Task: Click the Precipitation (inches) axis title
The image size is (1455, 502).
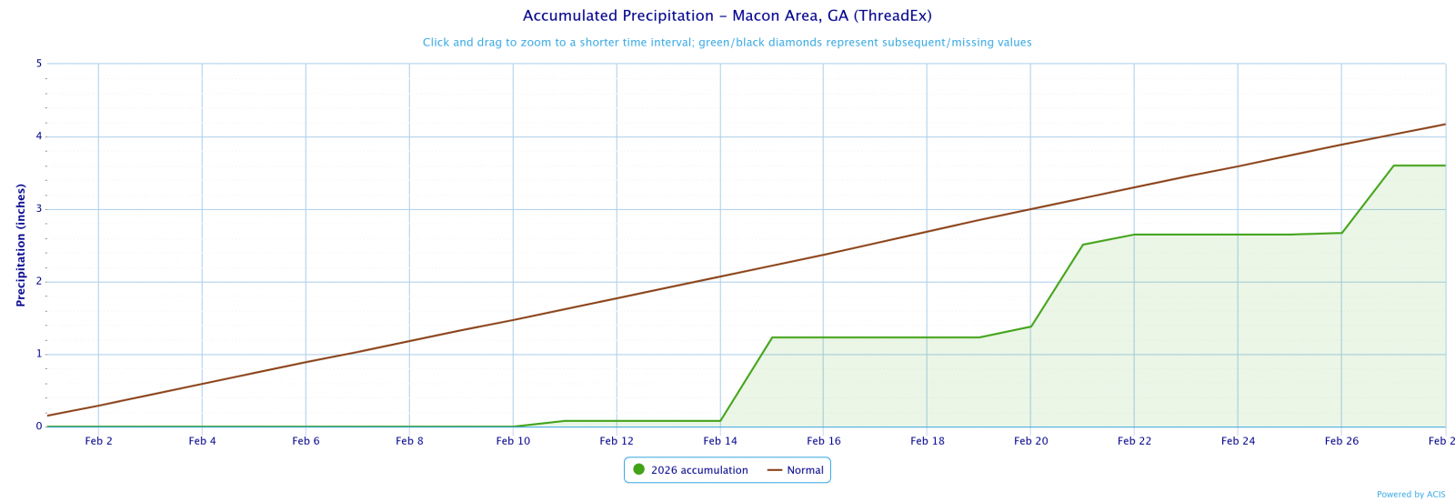Action: point(21,245)
